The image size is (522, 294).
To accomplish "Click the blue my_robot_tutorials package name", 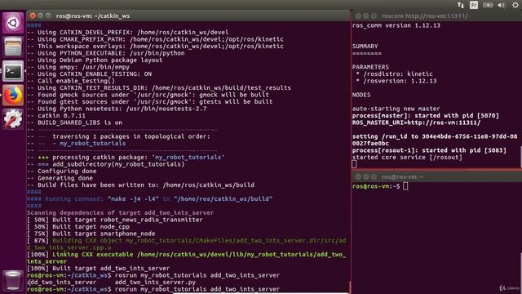I will tap(92, 144).
